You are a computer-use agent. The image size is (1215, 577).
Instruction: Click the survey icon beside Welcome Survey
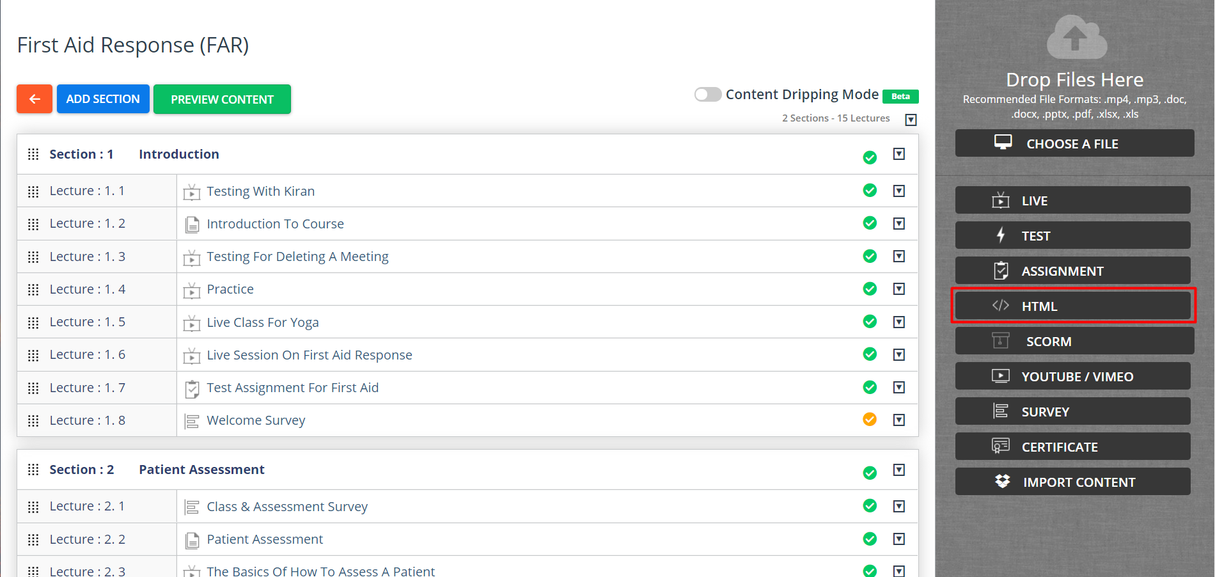click(192, 421)
